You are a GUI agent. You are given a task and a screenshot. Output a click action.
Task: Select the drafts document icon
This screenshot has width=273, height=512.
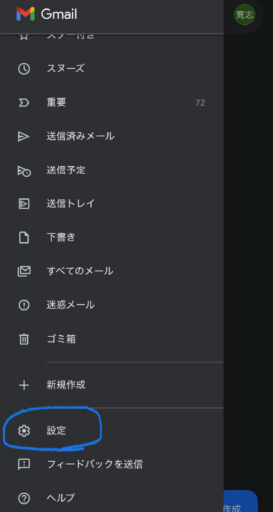click(x=24, y=237)
